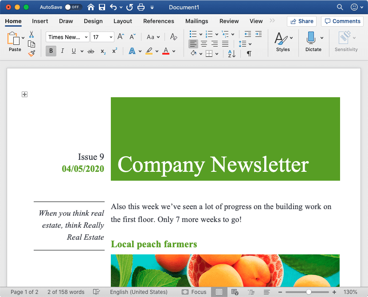Click the Text Effects blue A icon

(132, 51)
